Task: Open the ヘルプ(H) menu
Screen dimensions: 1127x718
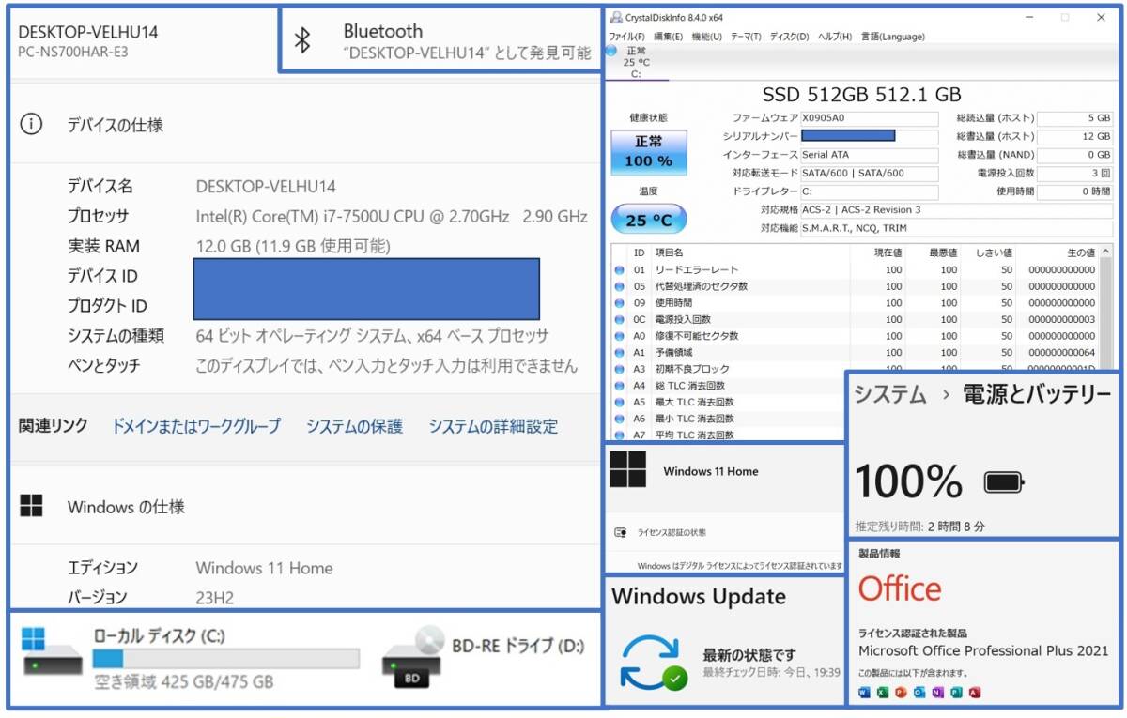Action: pos(835,37)
